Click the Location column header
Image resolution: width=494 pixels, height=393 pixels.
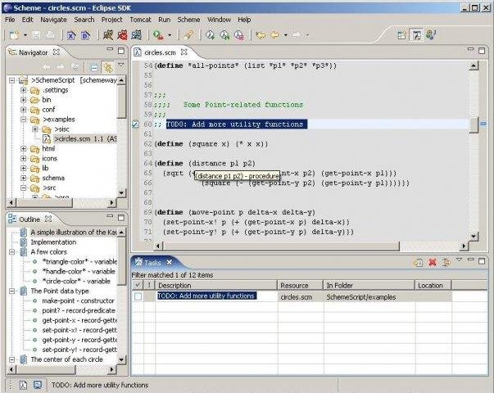point(433,285)
